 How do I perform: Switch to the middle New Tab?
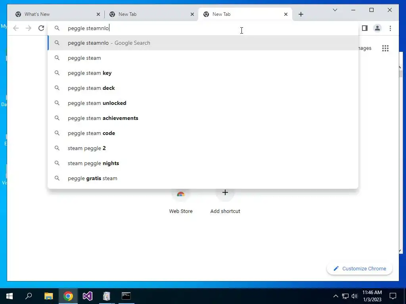151,15
